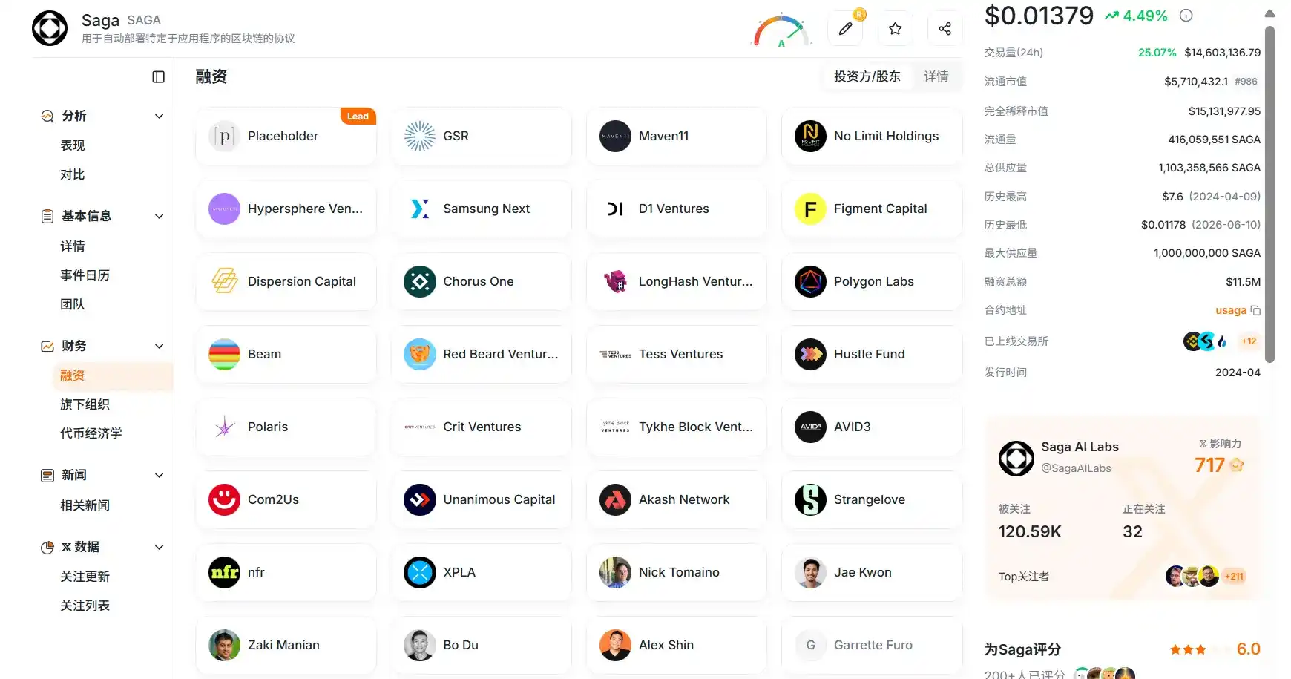Click the rating gauge meter icon

(x=781, y=31)
